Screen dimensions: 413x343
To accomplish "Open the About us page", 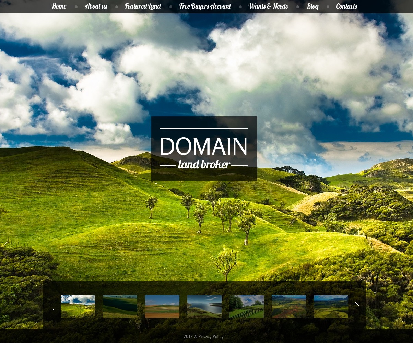I will point(96,6).
